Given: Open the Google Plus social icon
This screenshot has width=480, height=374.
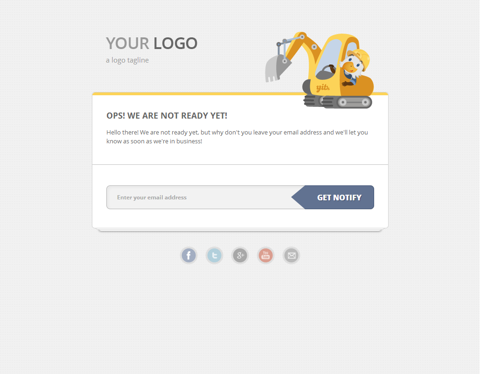Looking at the screenshot, I should (x=240, y=255).
